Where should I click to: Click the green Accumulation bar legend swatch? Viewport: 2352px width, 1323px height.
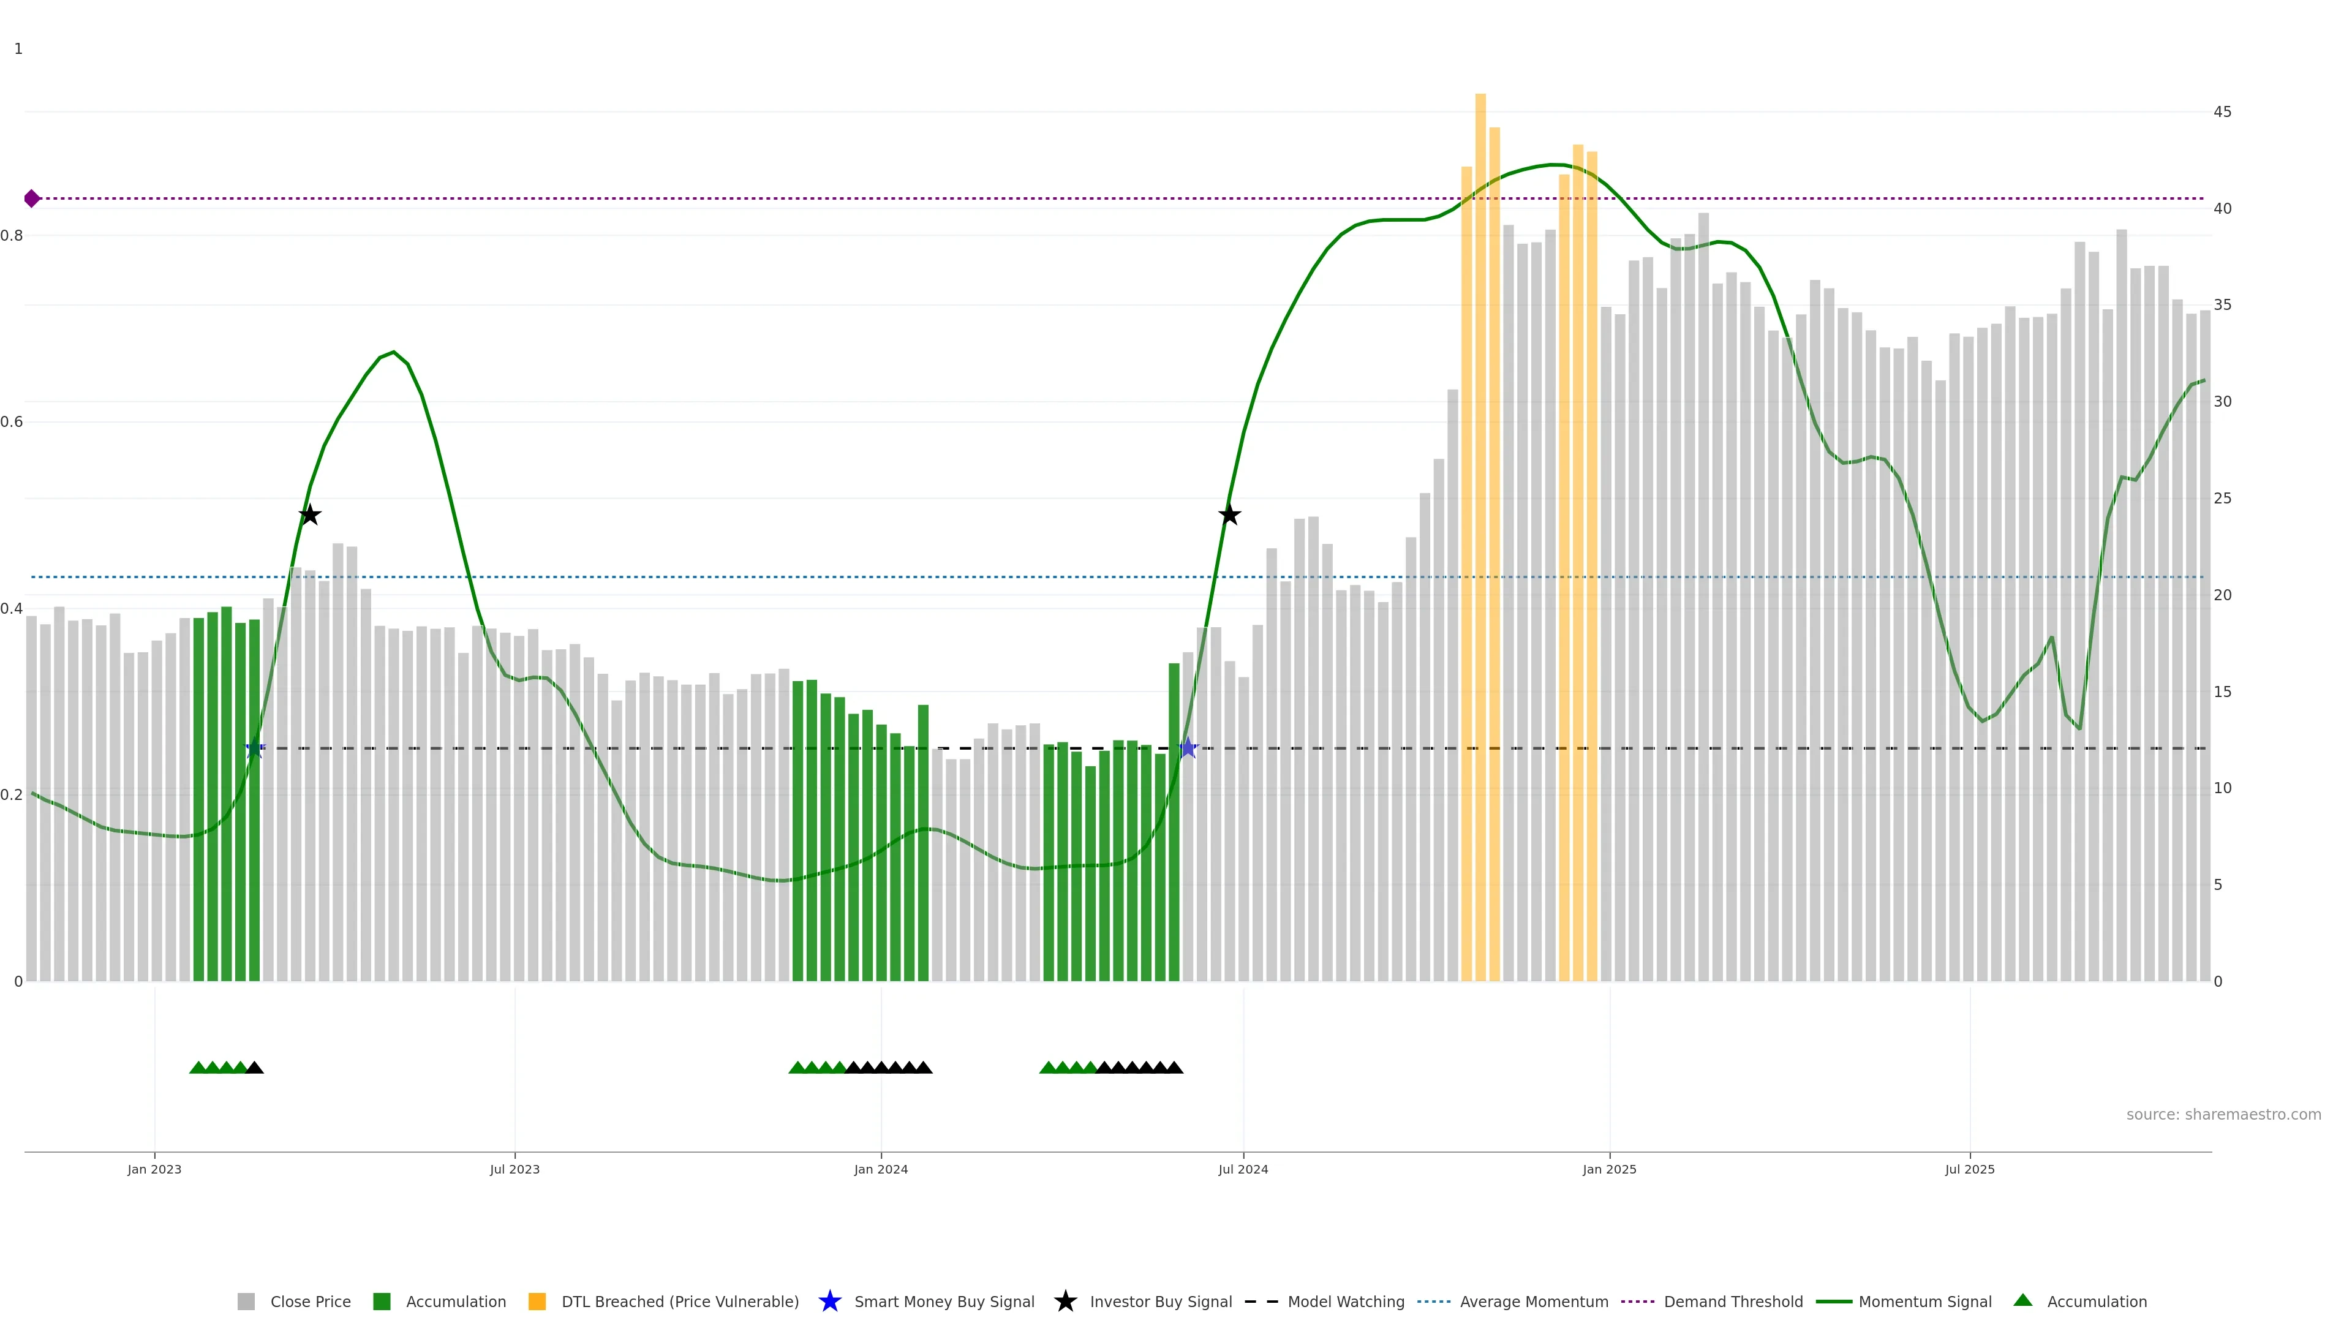tap(382, 1301)
